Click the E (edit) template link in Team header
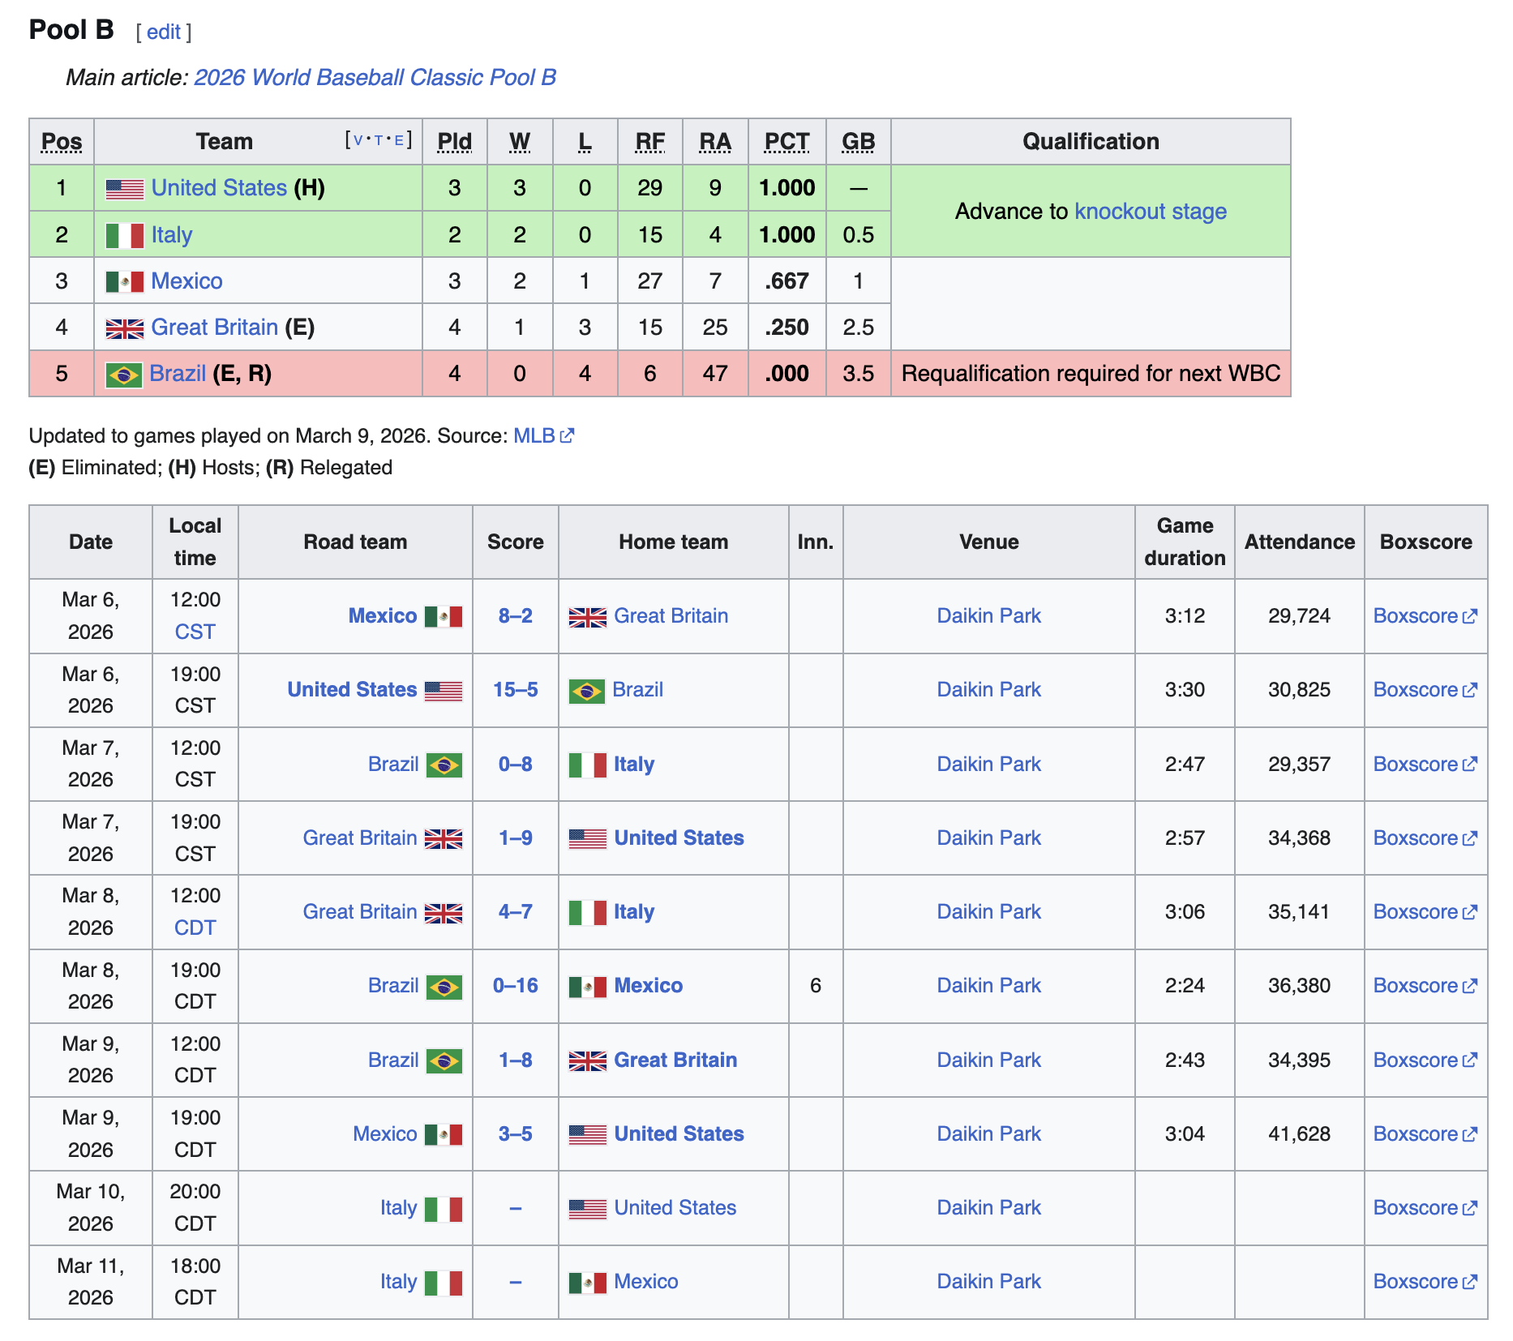This screenshot has height=1341, width=1513. click(x=399, y=140)
